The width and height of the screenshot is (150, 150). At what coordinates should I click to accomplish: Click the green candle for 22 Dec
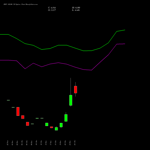coord(66,118)
